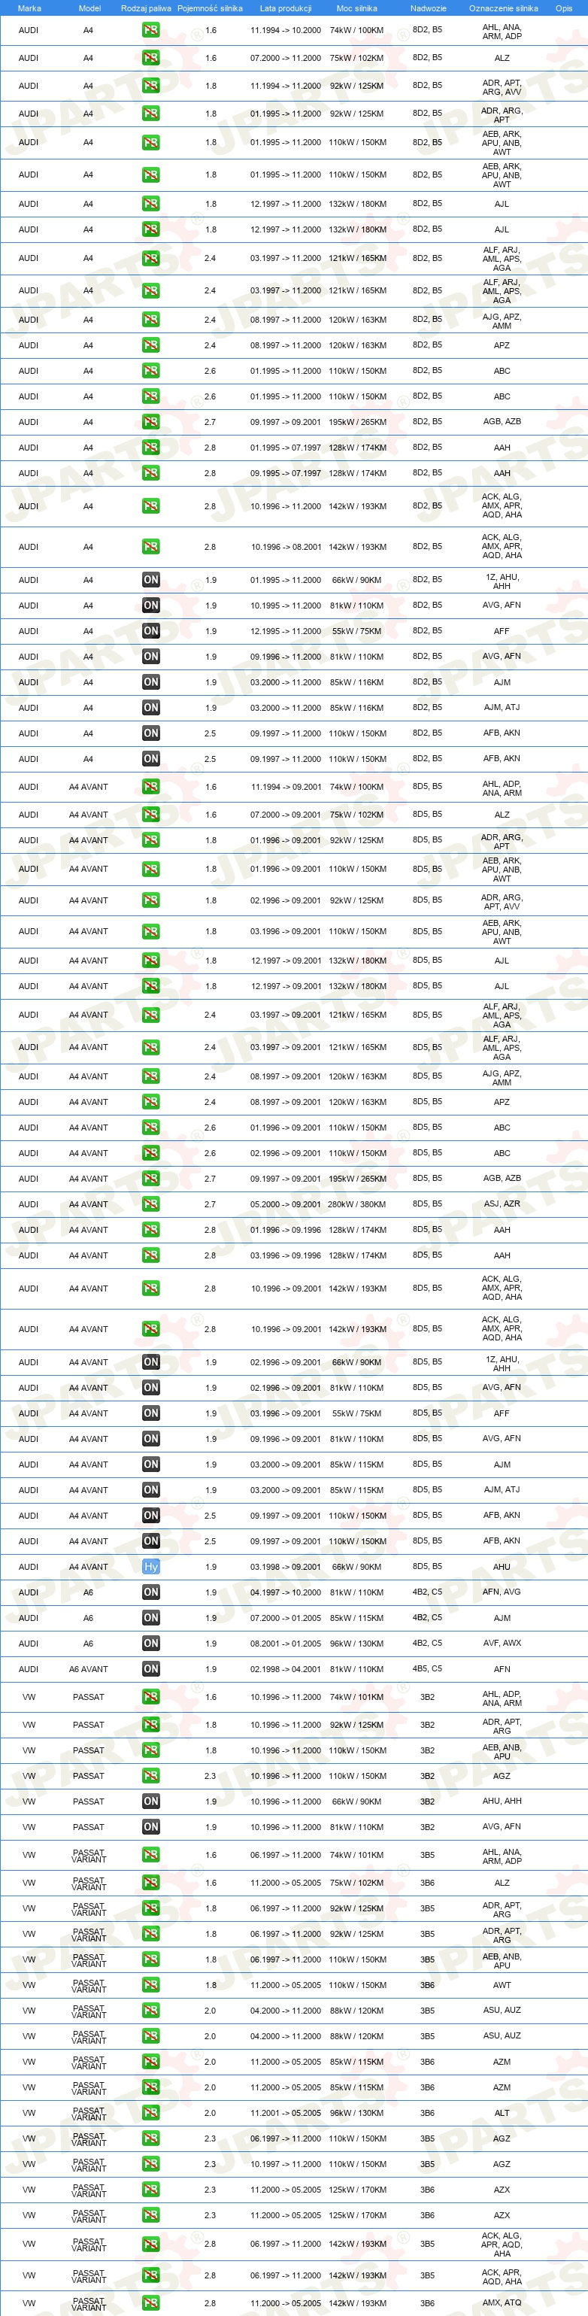Click engine code AWT in PASSAT VARIANT row

tap(502, 1985)
